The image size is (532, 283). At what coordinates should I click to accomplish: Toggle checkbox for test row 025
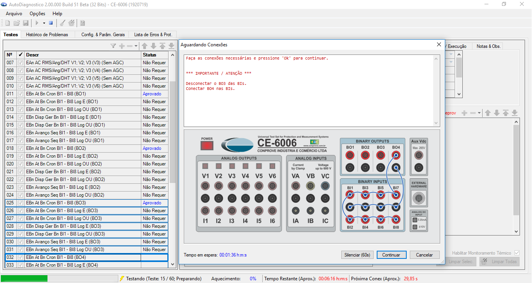(20, 203)
